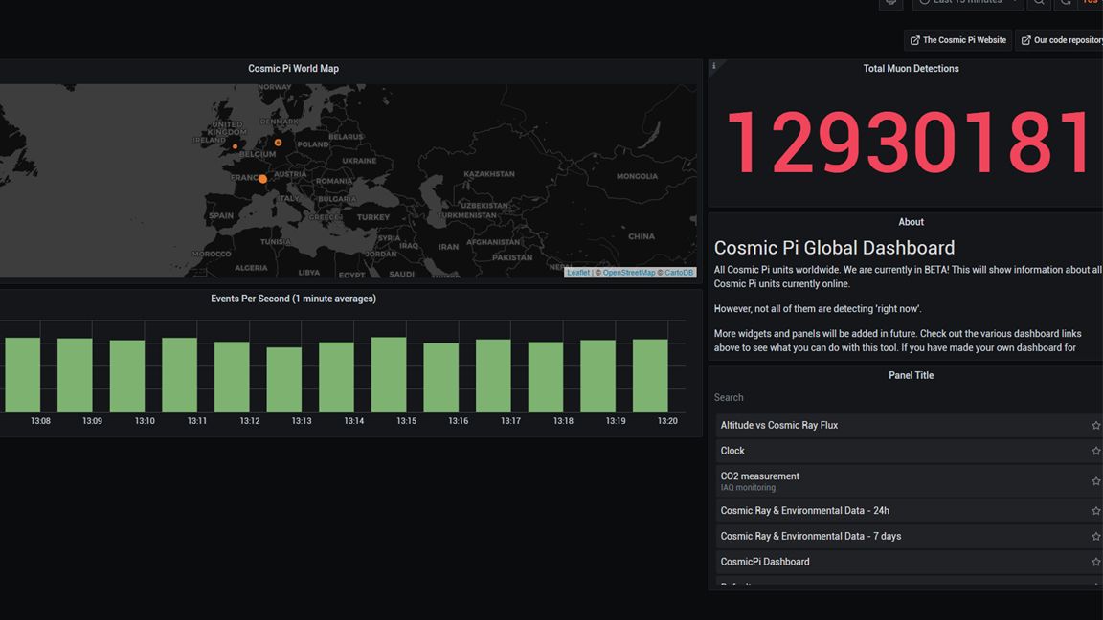Click the green bar at 13:15
1103x620 pixels.
click(x=389, y=374)
